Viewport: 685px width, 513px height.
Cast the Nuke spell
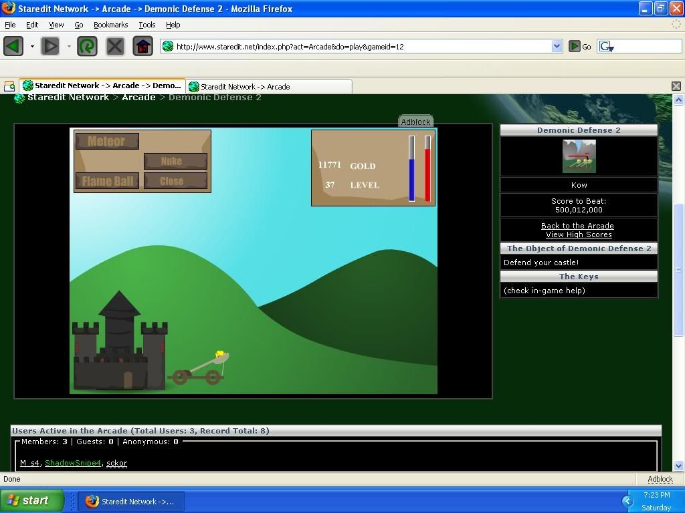coord(175,161)
